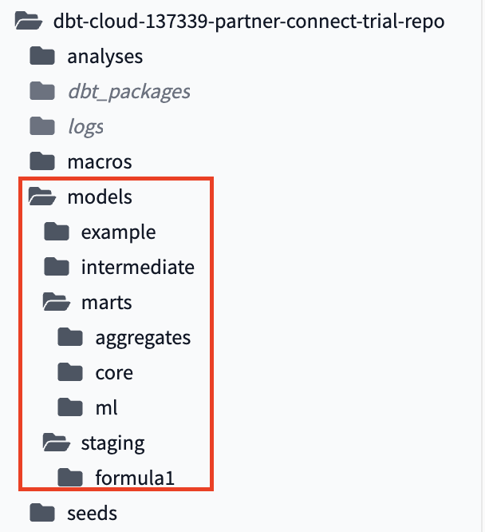Click the example folder icon

(56, 232)
